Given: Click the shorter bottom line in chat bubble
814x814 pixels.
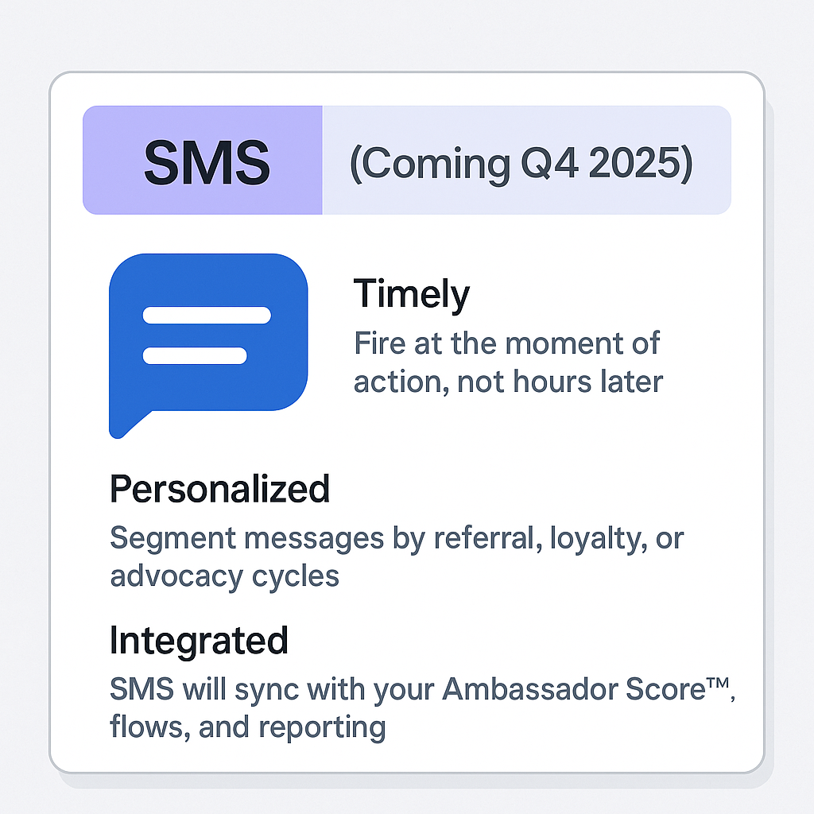Looking at the screenshot, I should point(195,355).
